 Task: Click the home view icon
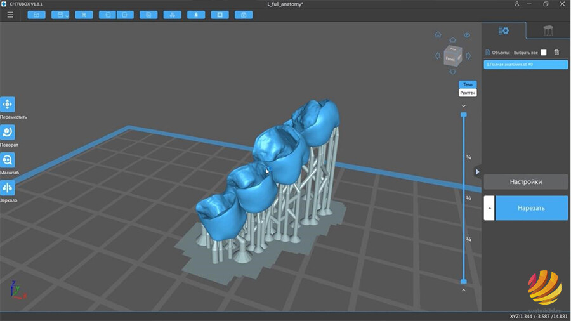coord(438,35)
